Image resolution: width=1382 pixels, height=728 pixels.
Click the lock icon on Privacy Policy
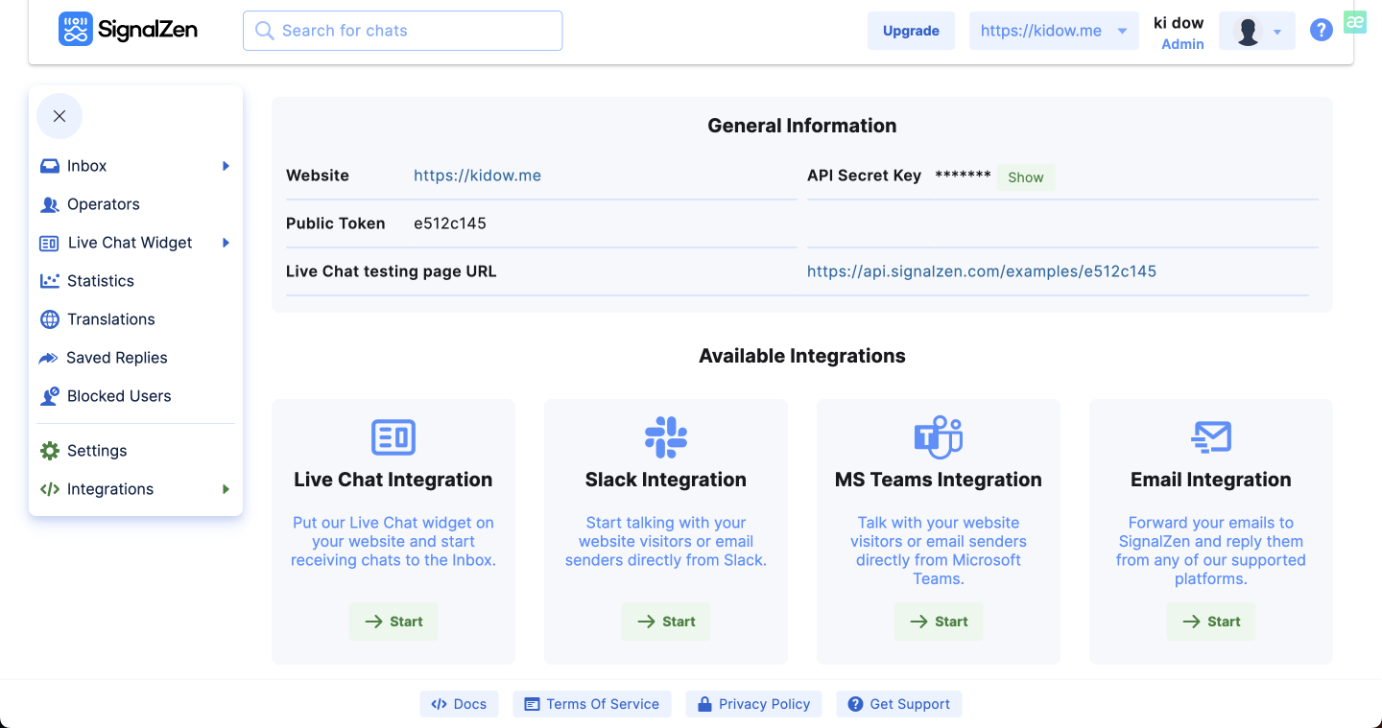[704, 704]
